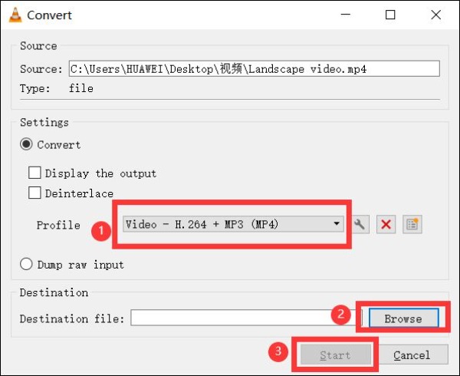Click the VLC cone icon in title bar
This screenshot has height=376, width=460.
click(15, 15)
